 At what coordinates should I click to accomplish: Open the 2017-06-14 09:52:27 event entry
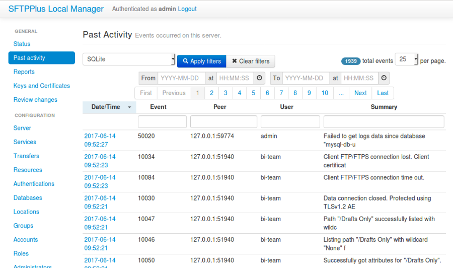tap(100, 140)
